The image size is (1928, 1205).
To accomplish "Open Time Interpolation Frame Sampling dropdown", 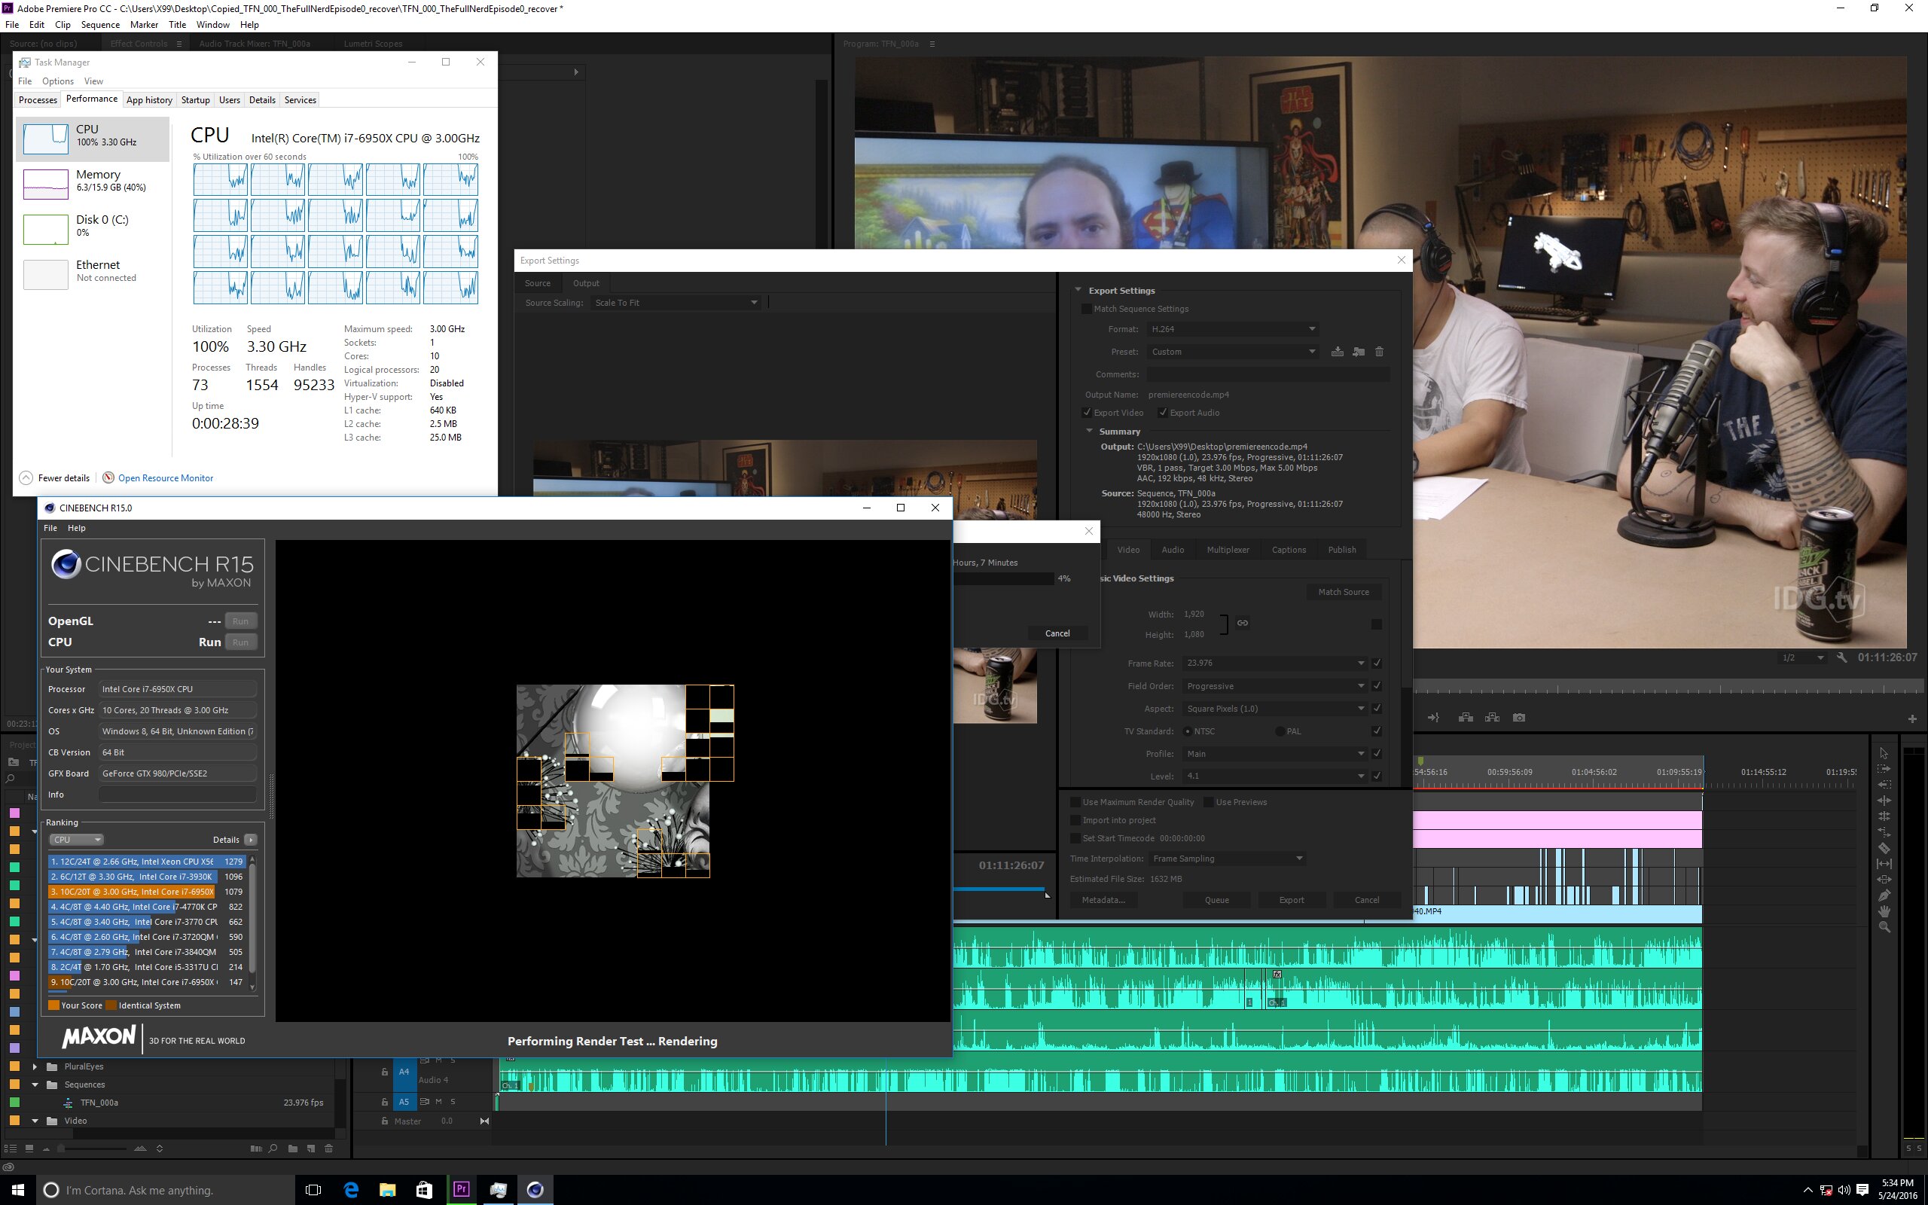I will 1227,859.
